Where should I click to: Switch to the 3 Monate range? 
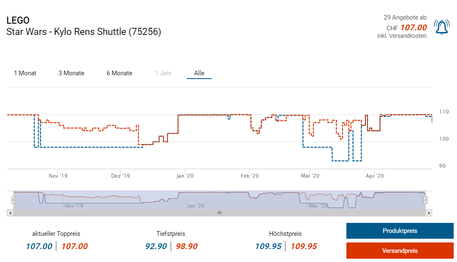coord(71,73)
